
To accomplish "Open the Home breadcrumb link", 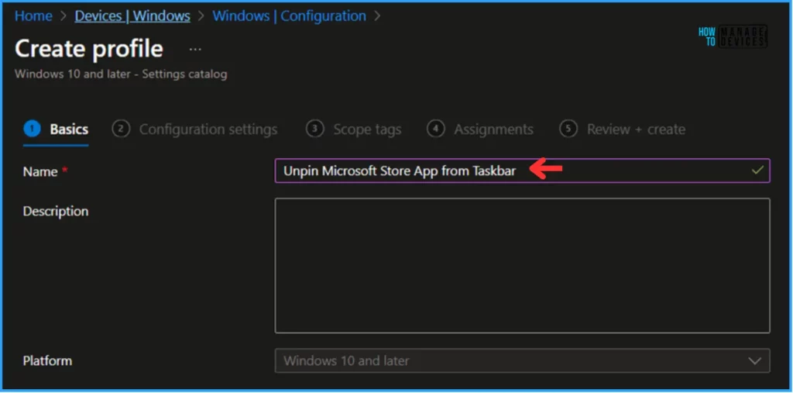I will 33,16.
